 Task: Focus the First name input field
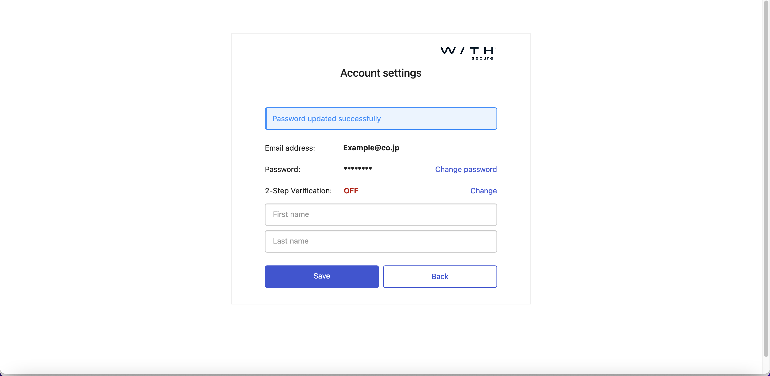[x=381, y=214]
